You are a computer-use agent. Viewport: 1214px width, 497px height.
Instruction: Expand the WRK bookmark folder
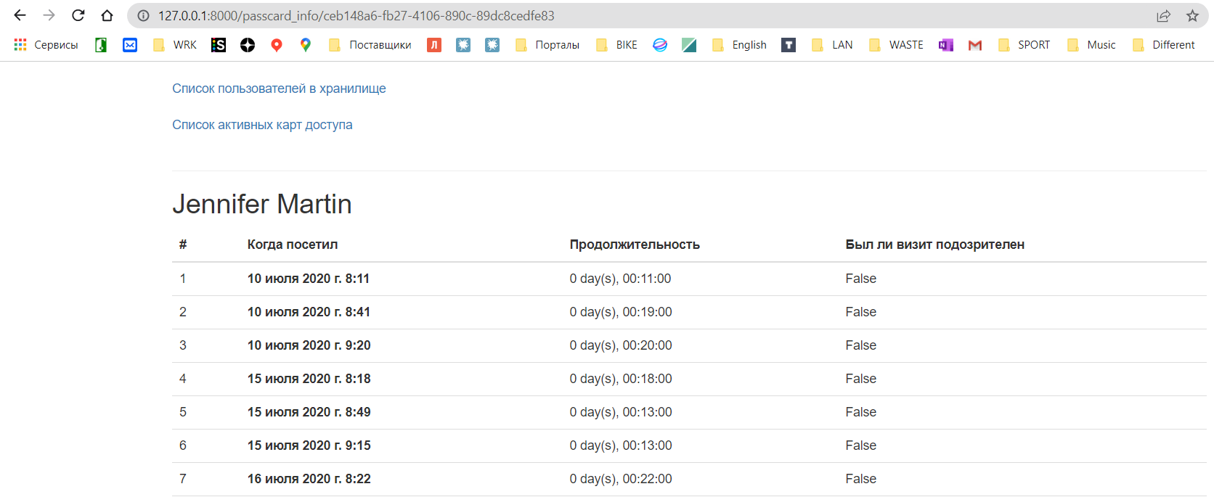175,45
